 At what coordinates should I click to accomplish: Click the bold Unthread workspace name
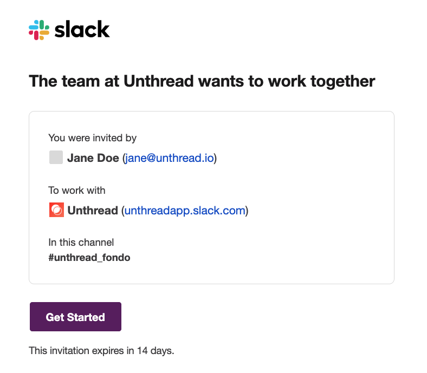point(93,210)
